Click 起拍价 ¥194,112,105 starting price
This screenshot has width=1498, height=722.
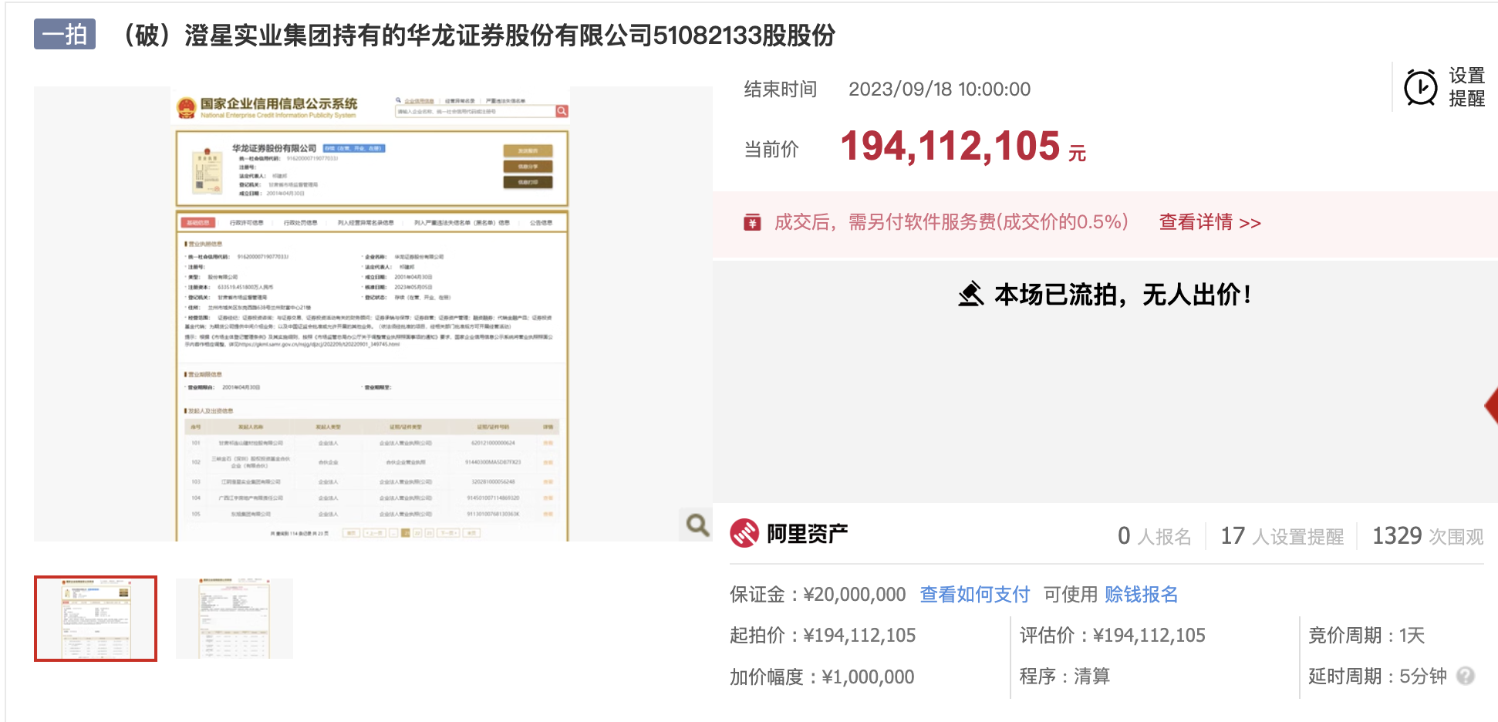(x=823, y=636)
